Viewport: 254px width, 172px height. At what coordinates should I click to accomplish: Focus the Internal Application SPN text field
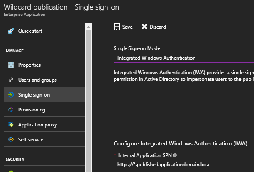pos(183,165)
